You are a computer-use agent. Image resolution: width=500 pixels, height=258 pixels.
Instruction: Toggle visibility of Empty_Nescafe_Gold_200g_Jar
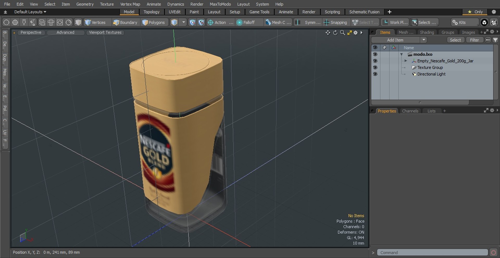coord(375,61)
